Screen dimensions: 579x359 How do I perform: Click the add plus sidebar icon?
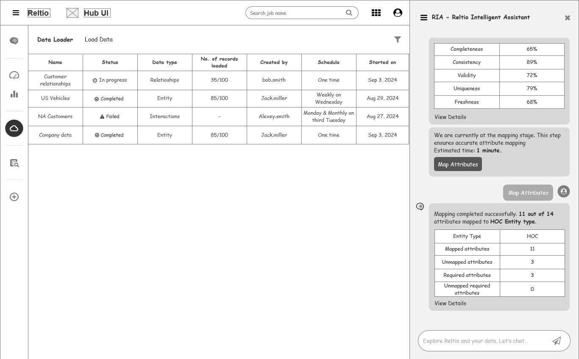14,197
